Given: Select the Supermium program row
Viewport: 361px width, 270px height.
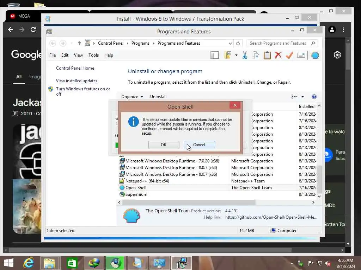Looking at the screenshot, I should pyautogui.click(x=218, y=194).
